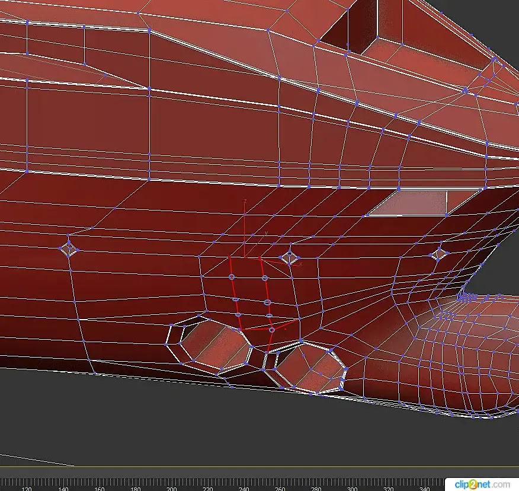The width and height of the screenshot is (519, 491).
Task: Jump to frame 320 on the timeline
Action: pyautogui.click(x=388, y=489)
